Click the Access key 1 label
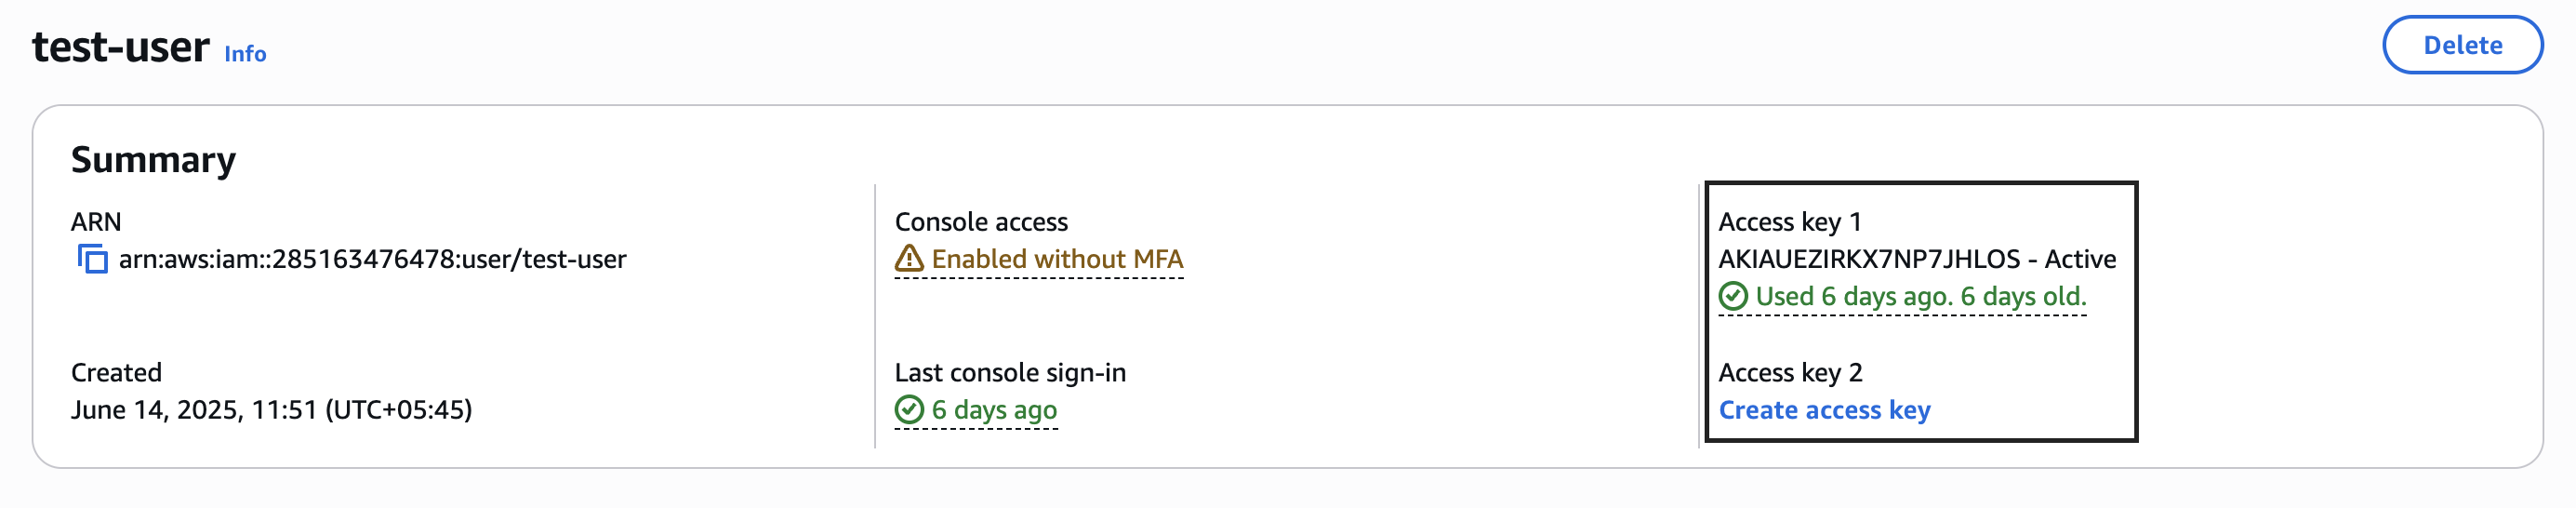This screenshot has width=2576, height=508. (x=1790, y=222)
